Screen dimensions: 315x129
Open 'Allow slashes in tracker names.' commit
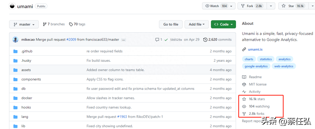pyautogui.click(x=111, y=98)
